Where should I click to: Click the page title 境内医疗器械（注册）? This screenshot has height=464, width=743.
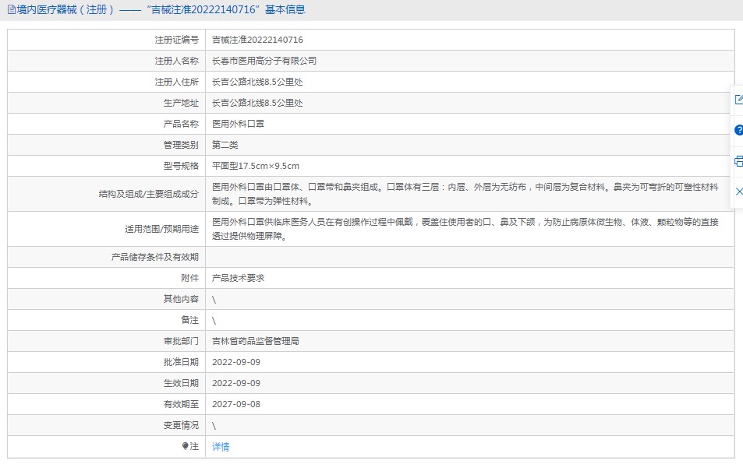[x=65, y=9]
